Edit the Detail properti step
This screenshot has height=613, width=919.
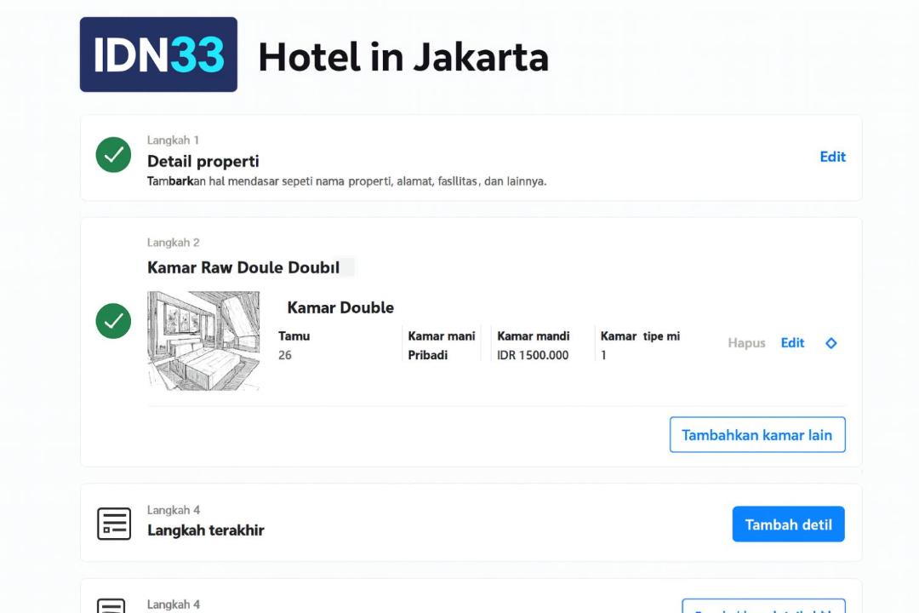832,157
